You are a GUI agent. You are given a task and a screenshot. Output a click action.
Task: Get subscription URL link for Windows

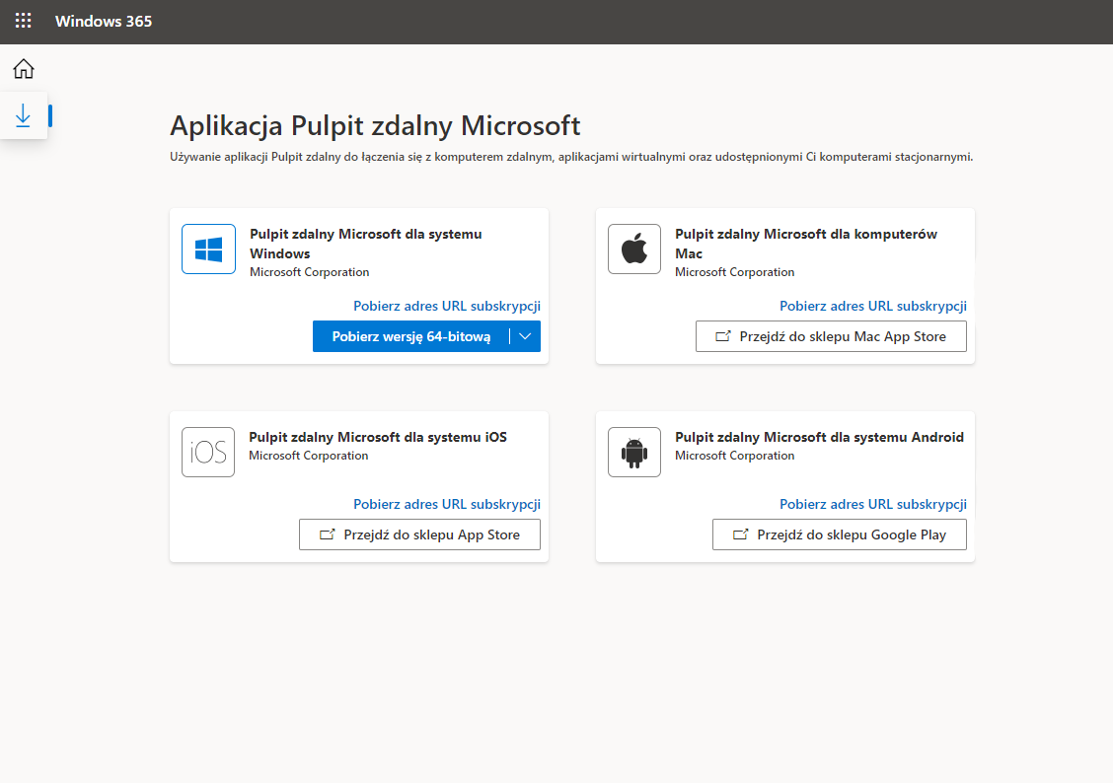click(446, 306)
